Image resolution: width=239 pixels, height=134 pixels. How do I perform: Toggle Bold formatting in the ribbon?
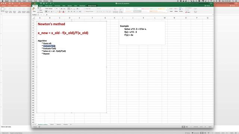pos(46,12)
